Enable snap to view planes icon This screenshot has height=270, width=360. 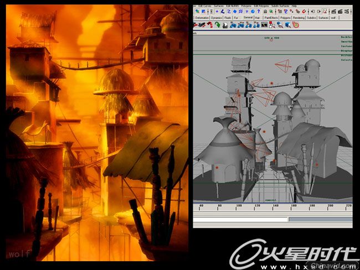click(x=298, y=12)
